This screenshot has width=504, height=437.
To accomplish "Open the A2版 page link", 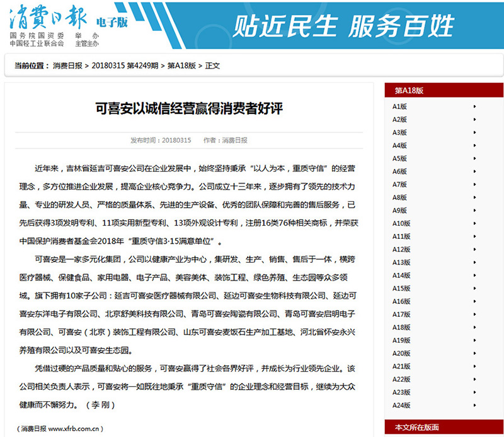I will 399,119.
